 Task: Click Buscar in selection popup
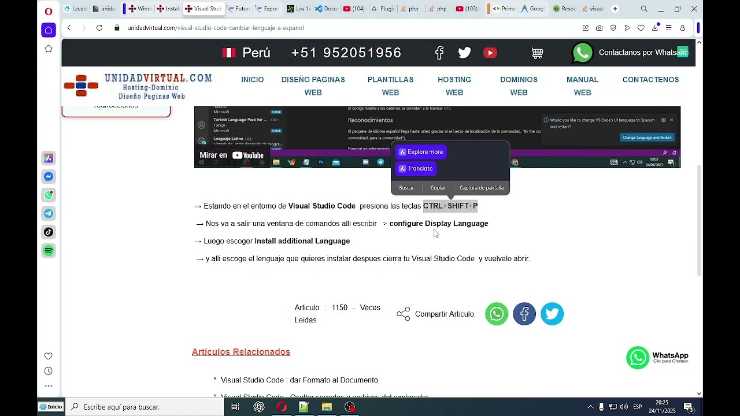pos(406,188)
